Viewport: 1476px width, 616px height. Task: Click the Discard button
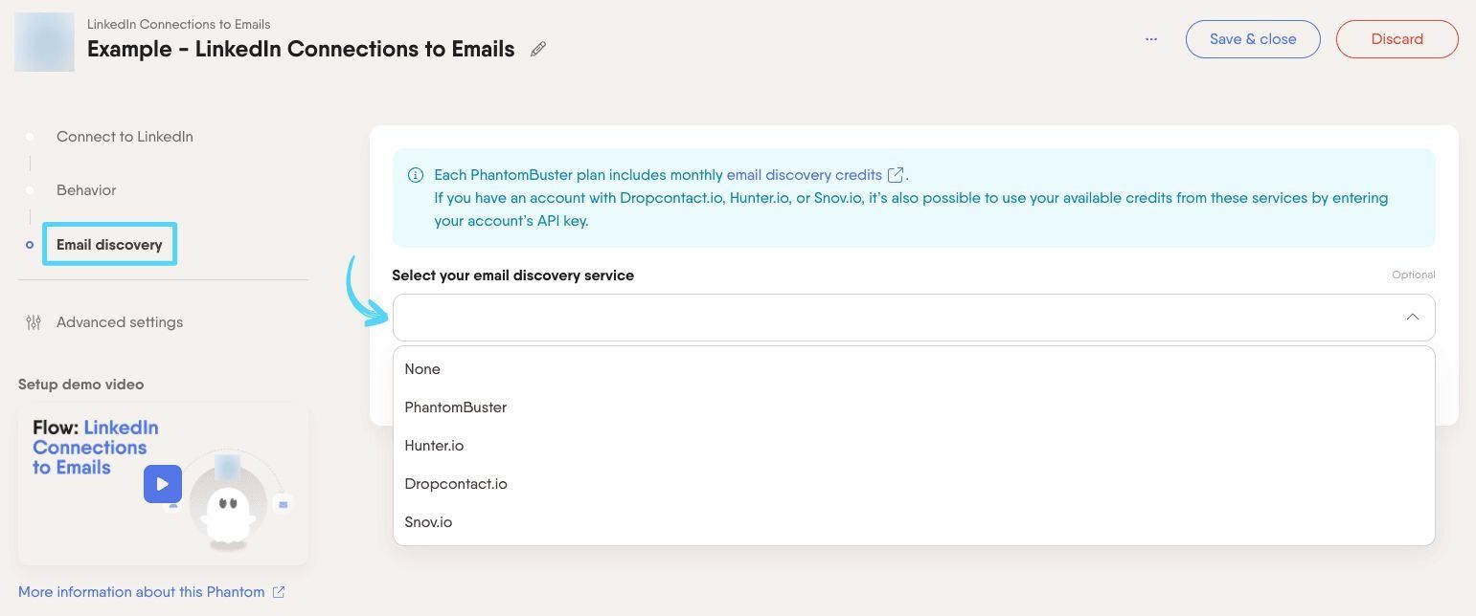(x=1397, y=39)
